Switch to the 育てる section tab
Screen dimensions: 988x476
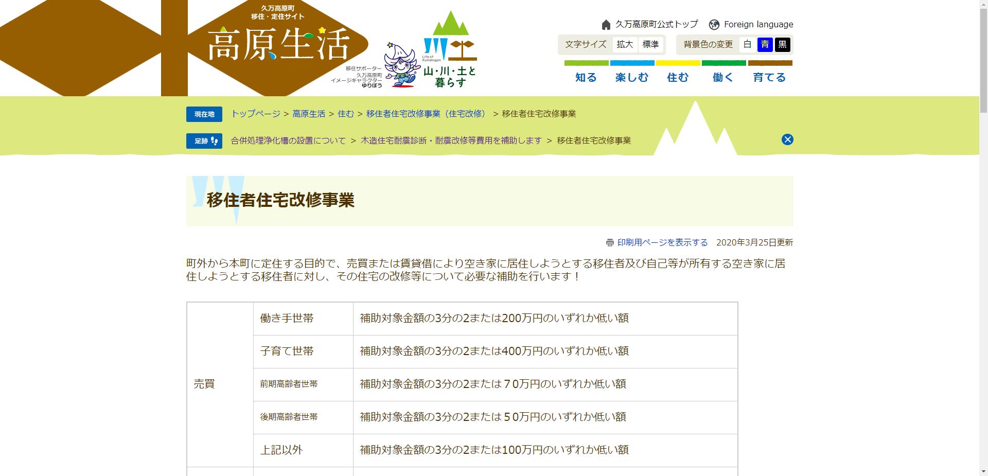pos(770,77)
